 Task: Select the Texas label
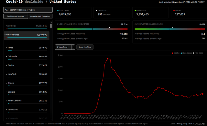click(10, 48)
